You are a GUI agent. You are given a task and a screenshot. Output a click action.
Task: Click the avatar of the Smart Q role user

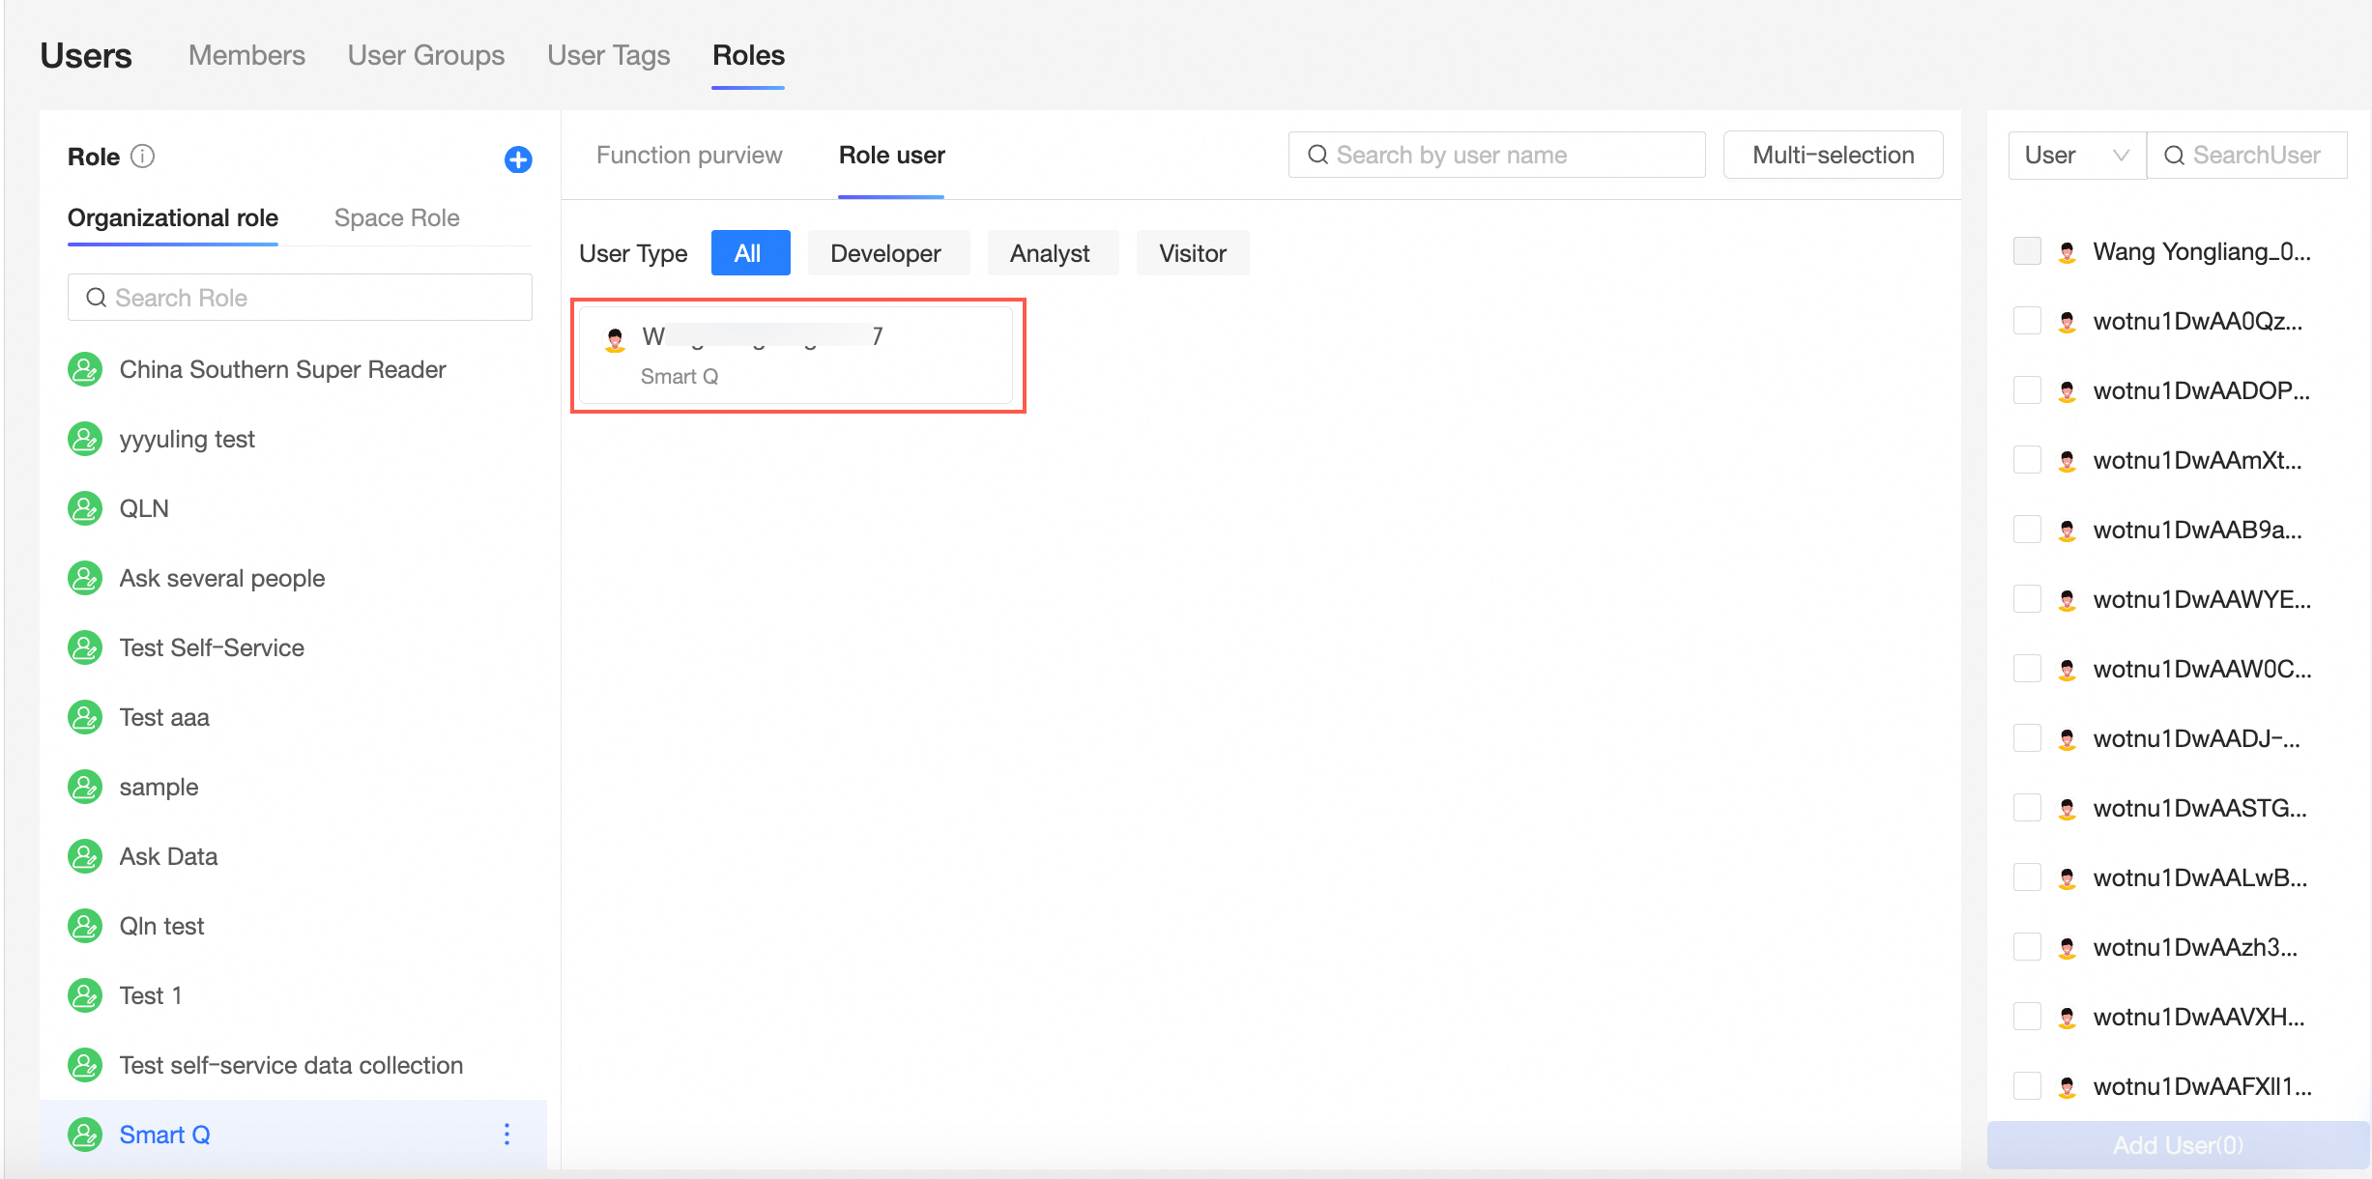coord(615,338)
